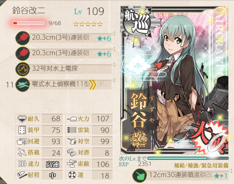Click the 対空 anti-air gun icon
This screenshot has height=184, width=234.
72,141
